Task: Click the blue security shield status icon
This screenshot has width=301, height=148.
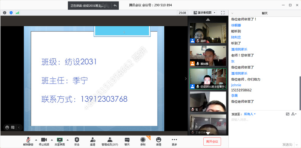Action: coord(11,13)
